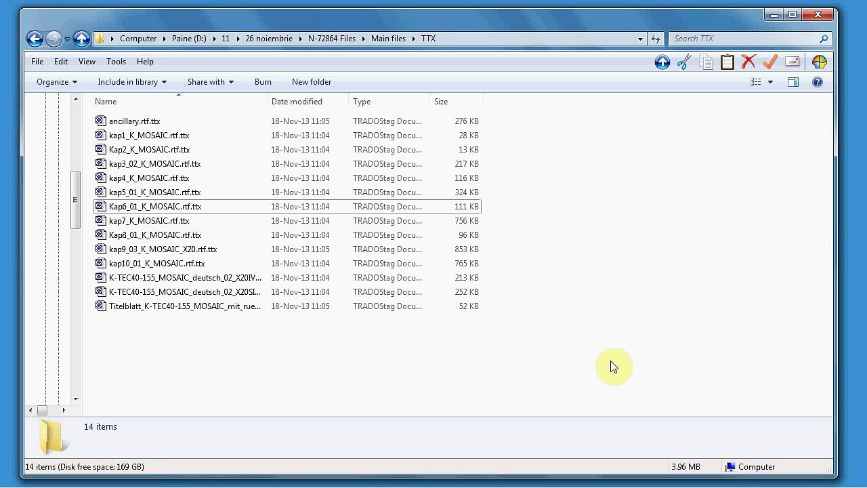Open the View menu
Viewport: 867px width, 488px height.
[87, 62]
